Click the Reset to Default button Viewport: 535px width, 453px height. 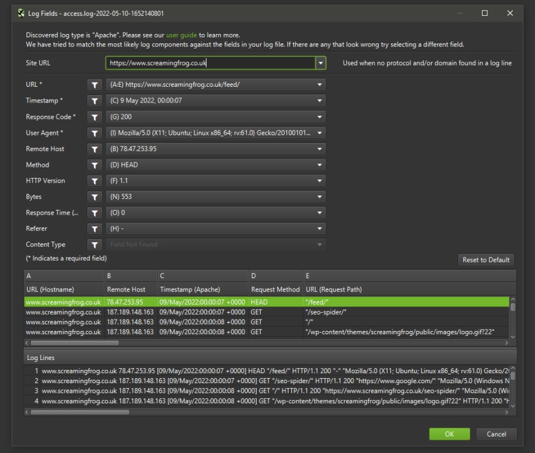486,260
